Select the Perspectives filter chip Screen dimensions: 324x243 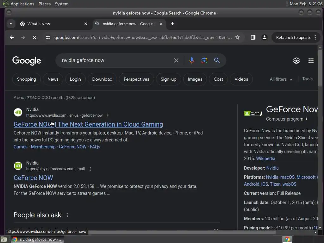[136, 79]
